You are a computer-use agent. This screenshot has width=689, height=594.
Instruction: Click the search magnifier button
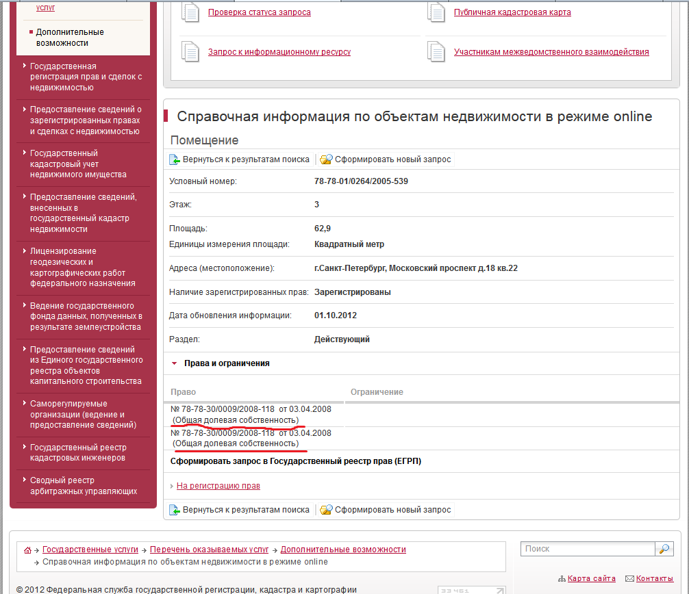[x=664, y=549]
